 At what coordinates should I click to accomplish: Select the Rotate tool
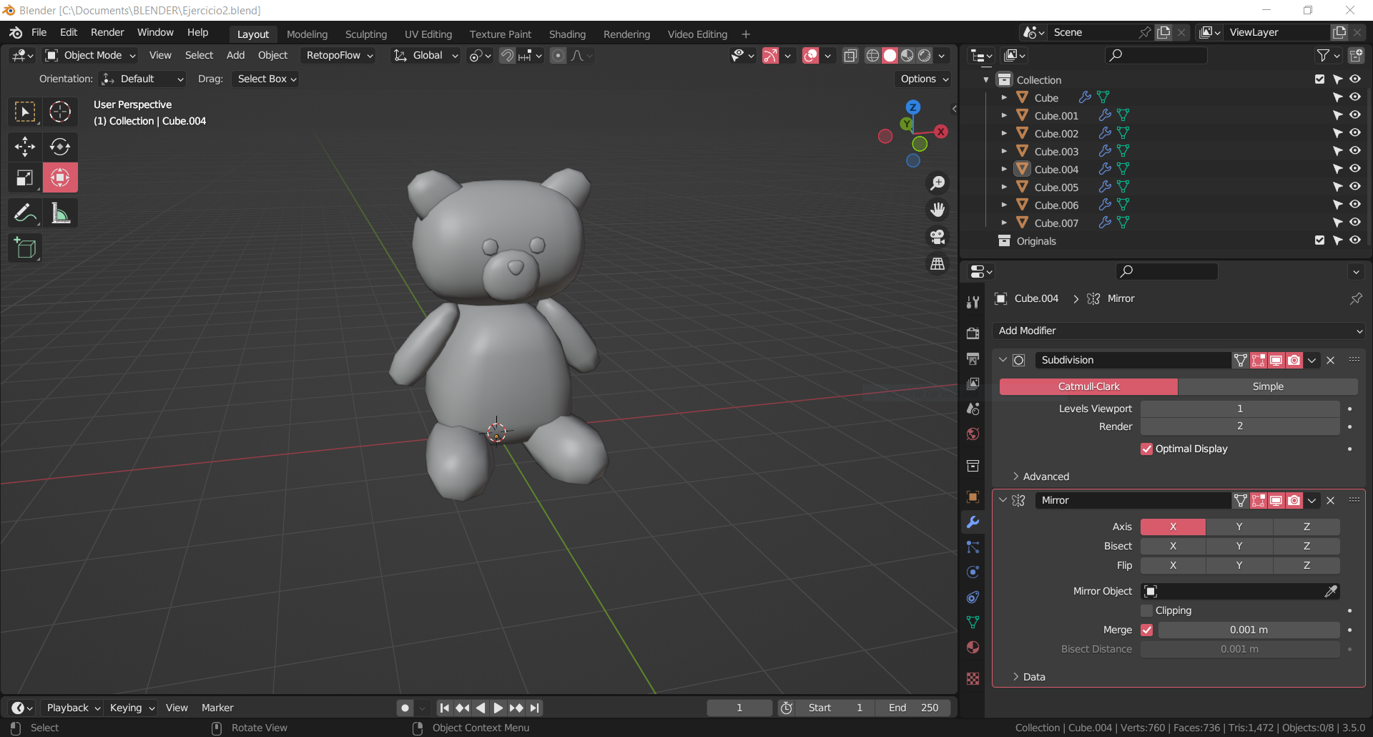[60, 147]
